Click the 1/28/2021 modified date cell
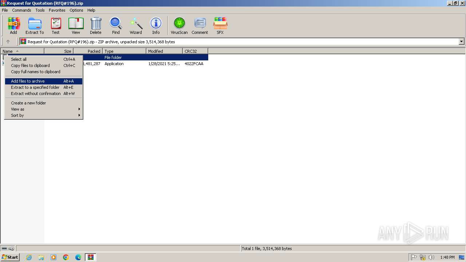The width and height of the screenshot is (466, 262). point(164,64)
